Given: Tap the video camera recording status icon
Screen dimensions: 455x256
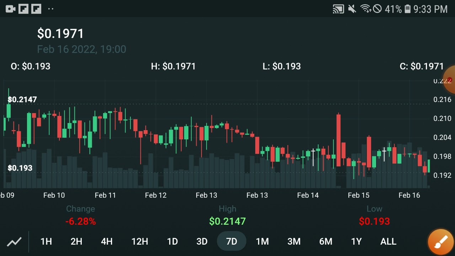Looking at the screenshot, I should pos(11,9).
